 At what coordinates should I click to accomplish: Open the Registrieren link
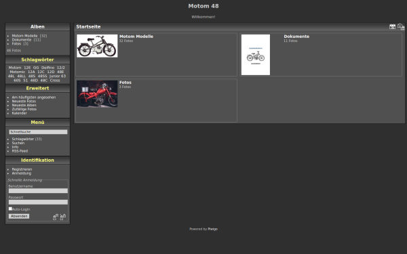22,169
